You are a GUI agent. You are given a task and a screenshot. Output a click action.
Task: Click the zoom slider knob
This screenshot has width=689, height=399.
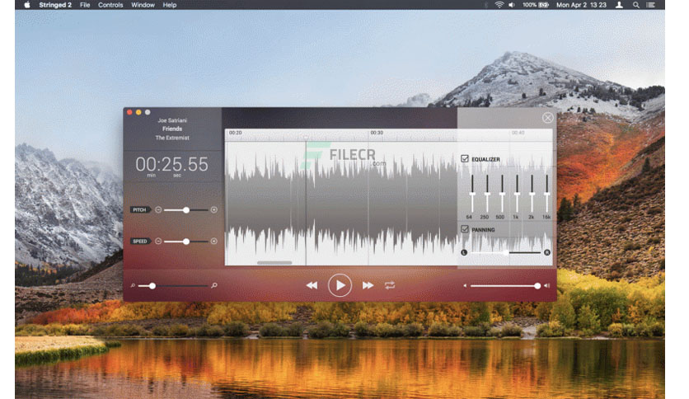[152, 285]
